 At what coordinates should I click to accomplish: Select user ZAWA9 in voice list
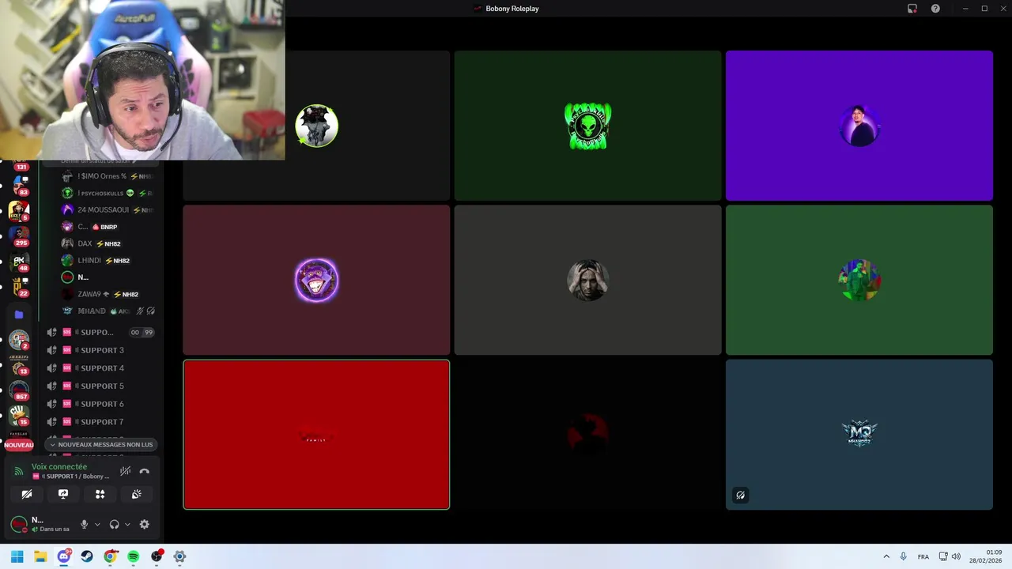click(108, 294)
